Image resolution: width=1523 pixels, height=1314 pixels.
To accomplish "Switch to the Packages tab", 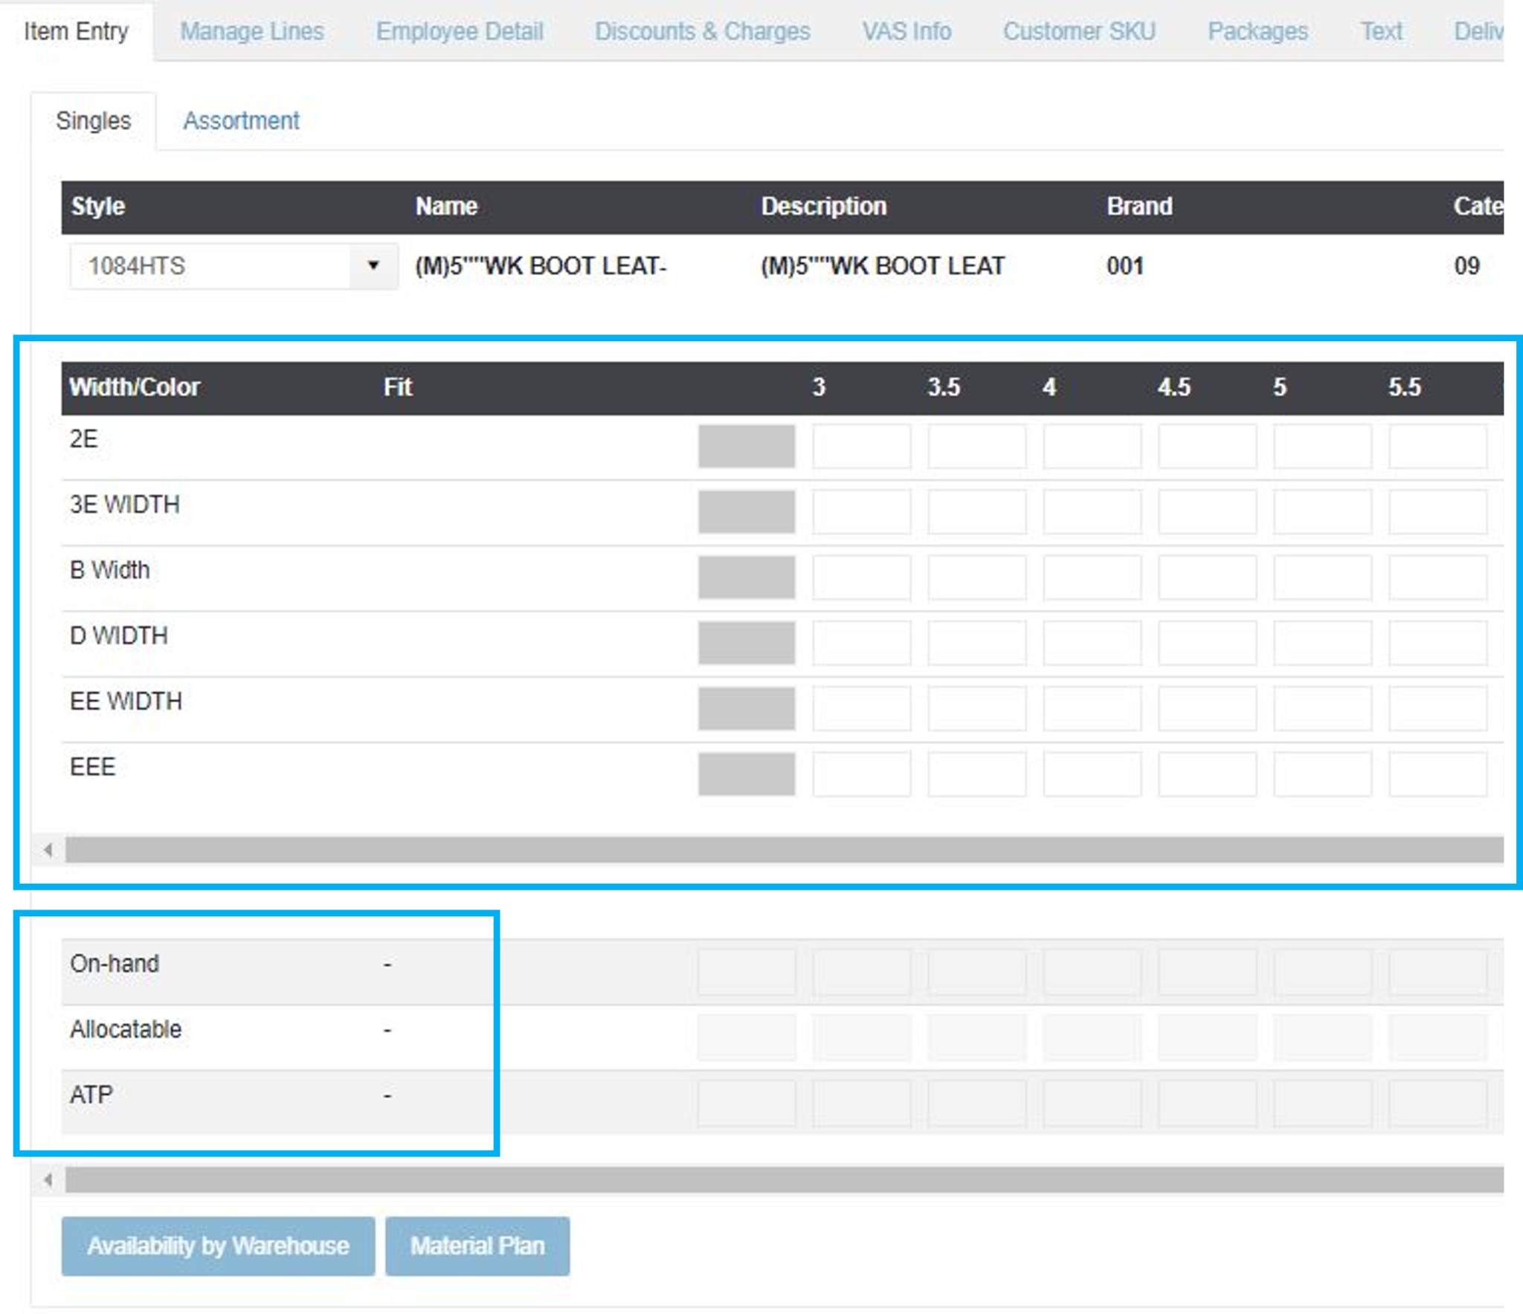I will 1258,31.
